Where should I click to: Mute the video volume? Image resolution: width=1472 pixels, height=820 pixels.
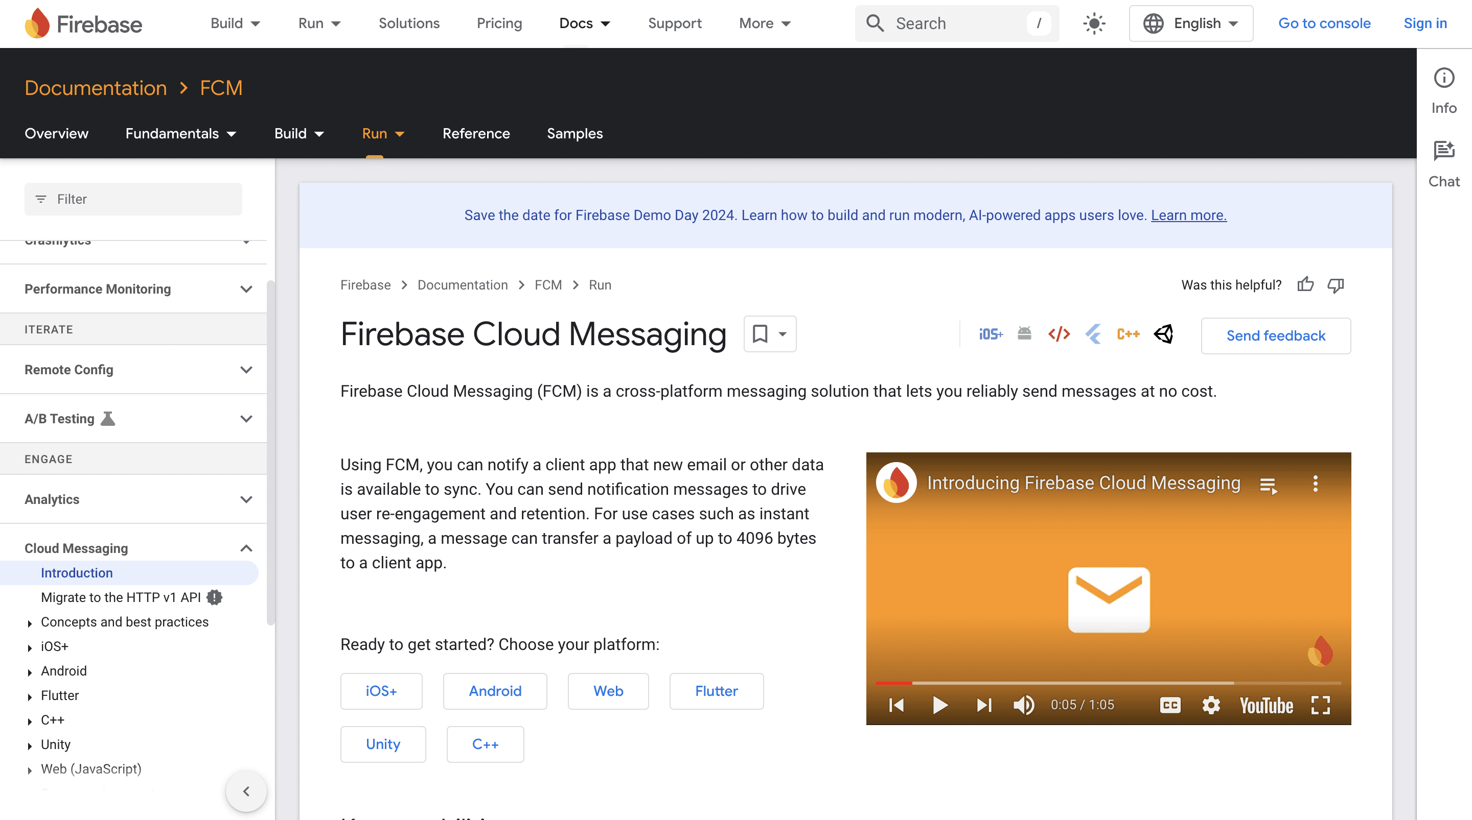pyautogui.click(x=1023, y=705)
